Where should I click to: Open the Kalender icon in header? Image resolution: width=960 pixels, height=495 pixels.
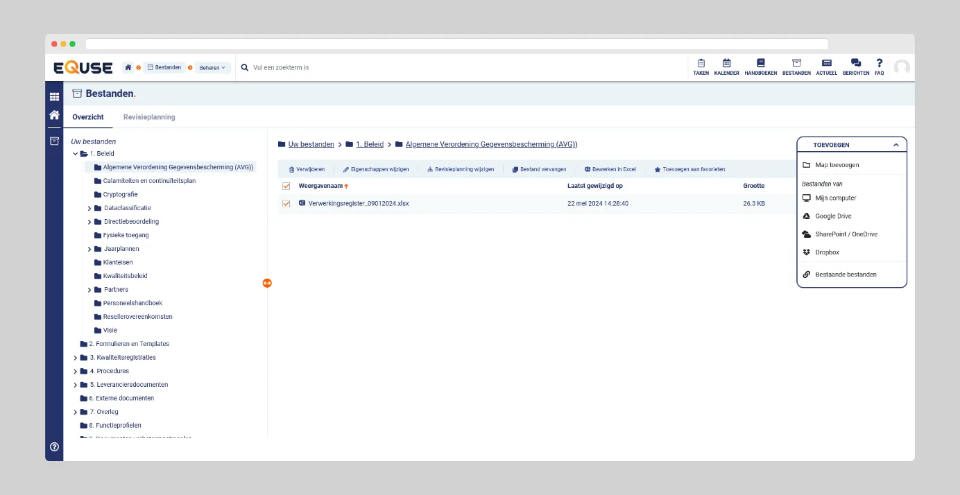point(726,67)
